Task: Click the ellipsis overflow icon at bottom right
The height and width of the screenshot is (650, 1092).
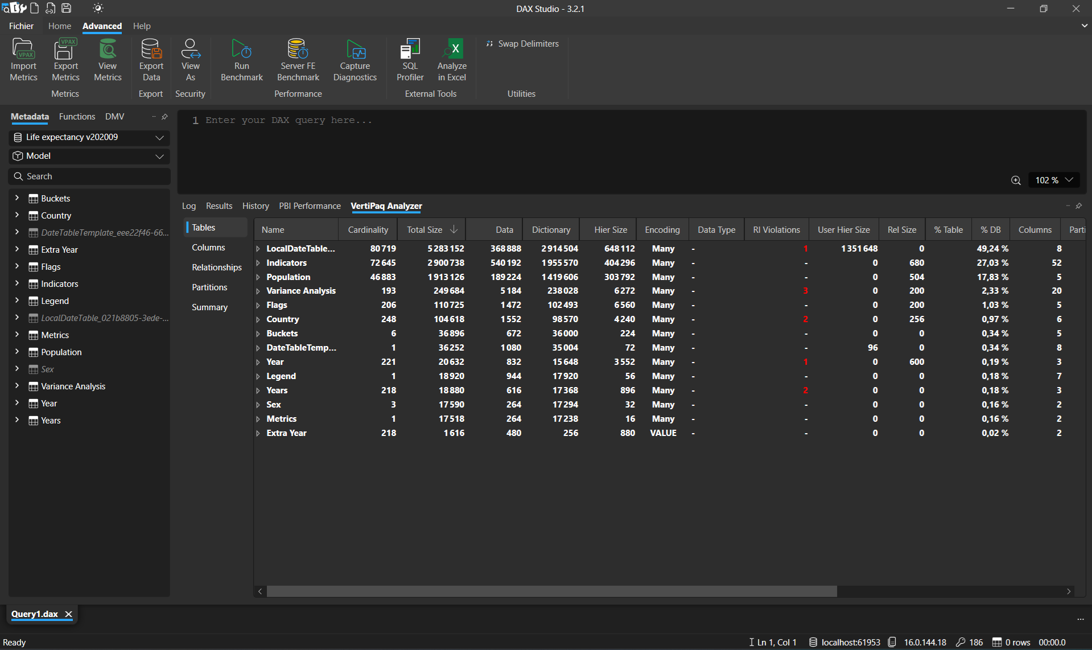Action: (1081, 619)
